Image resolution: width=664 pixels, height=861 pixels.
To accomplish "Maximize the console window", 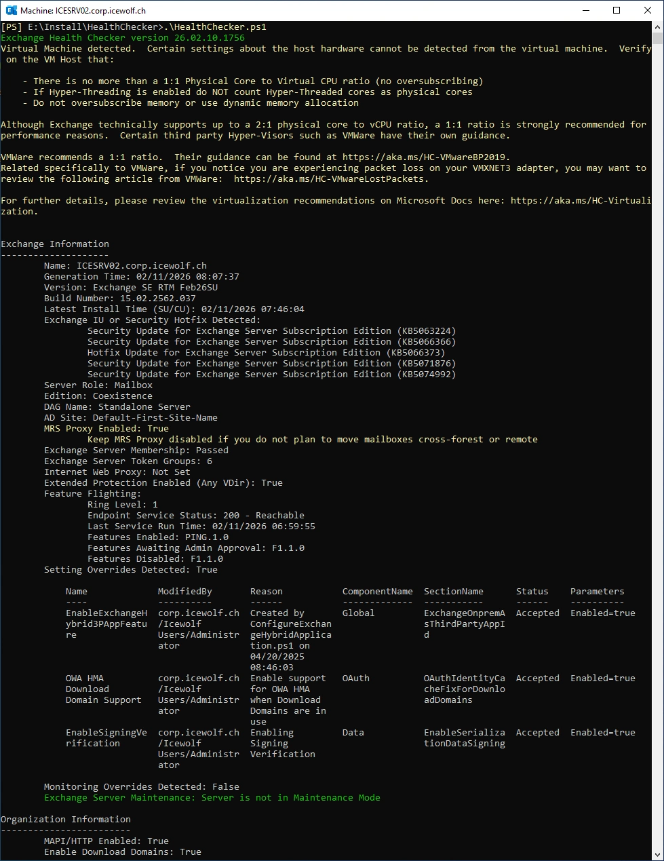I will coord(616,10).
